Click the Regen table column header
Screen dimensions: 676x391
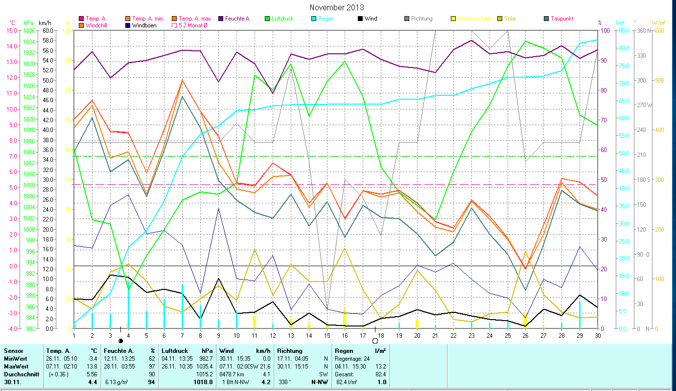pyautogui.click(x=343, y=350)
